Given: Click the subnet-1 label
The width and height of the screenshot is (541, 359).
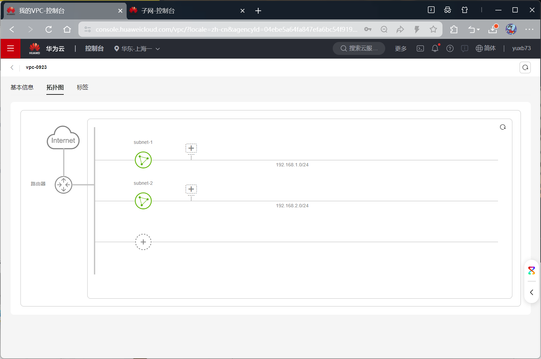Looking at the screenshot, I should [143, 142].
